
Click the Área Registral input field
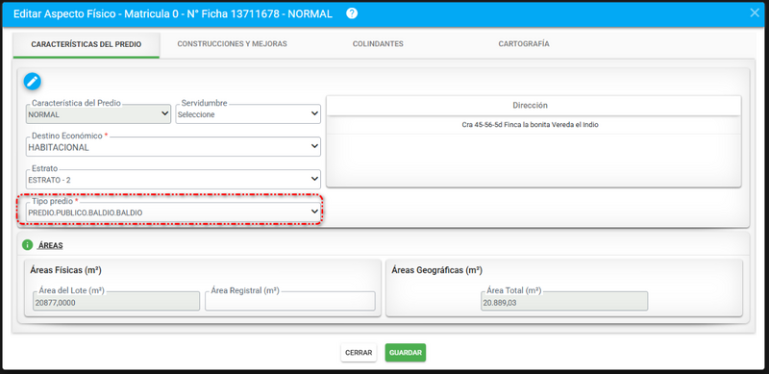(x=290, y=302)
